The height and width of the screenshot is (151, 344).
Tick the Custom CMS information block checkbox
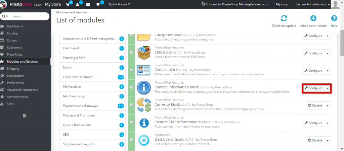point(131,122)
